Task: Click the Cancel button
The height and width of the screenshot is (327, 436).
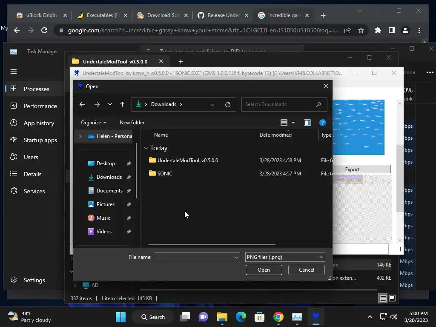Action: 307,270
